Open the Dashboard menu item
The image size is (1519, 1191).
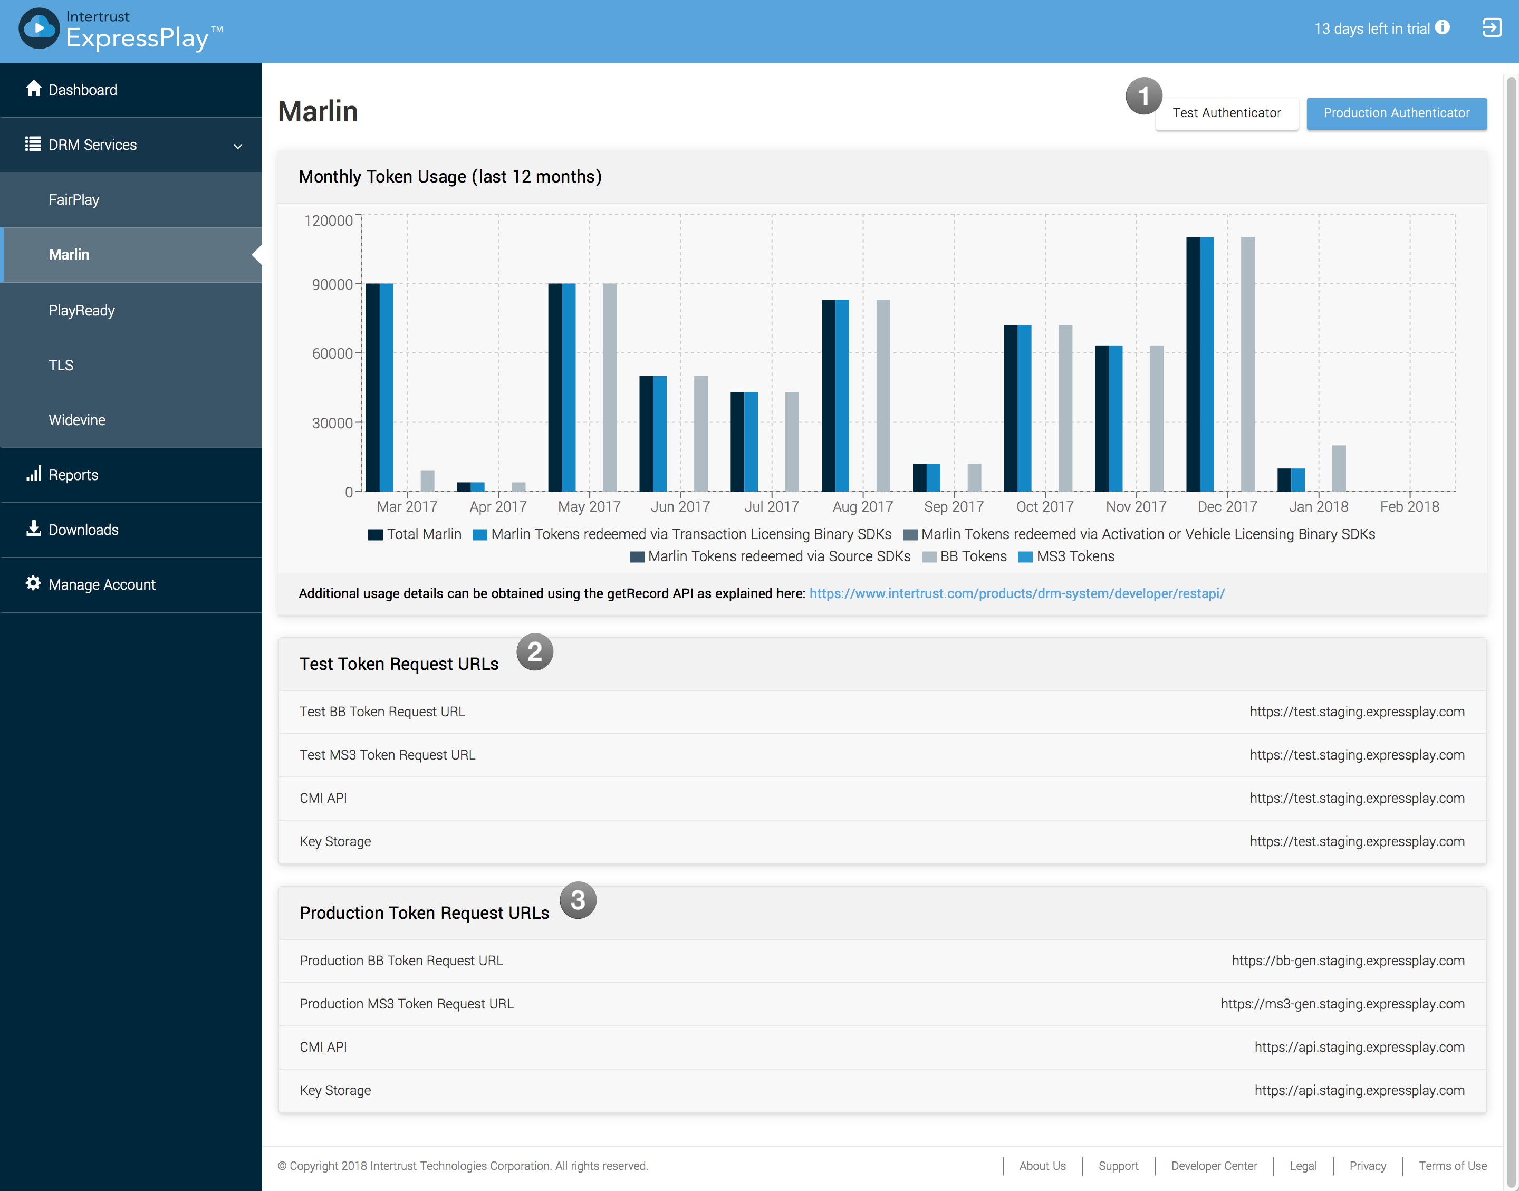tap(131, 90)
